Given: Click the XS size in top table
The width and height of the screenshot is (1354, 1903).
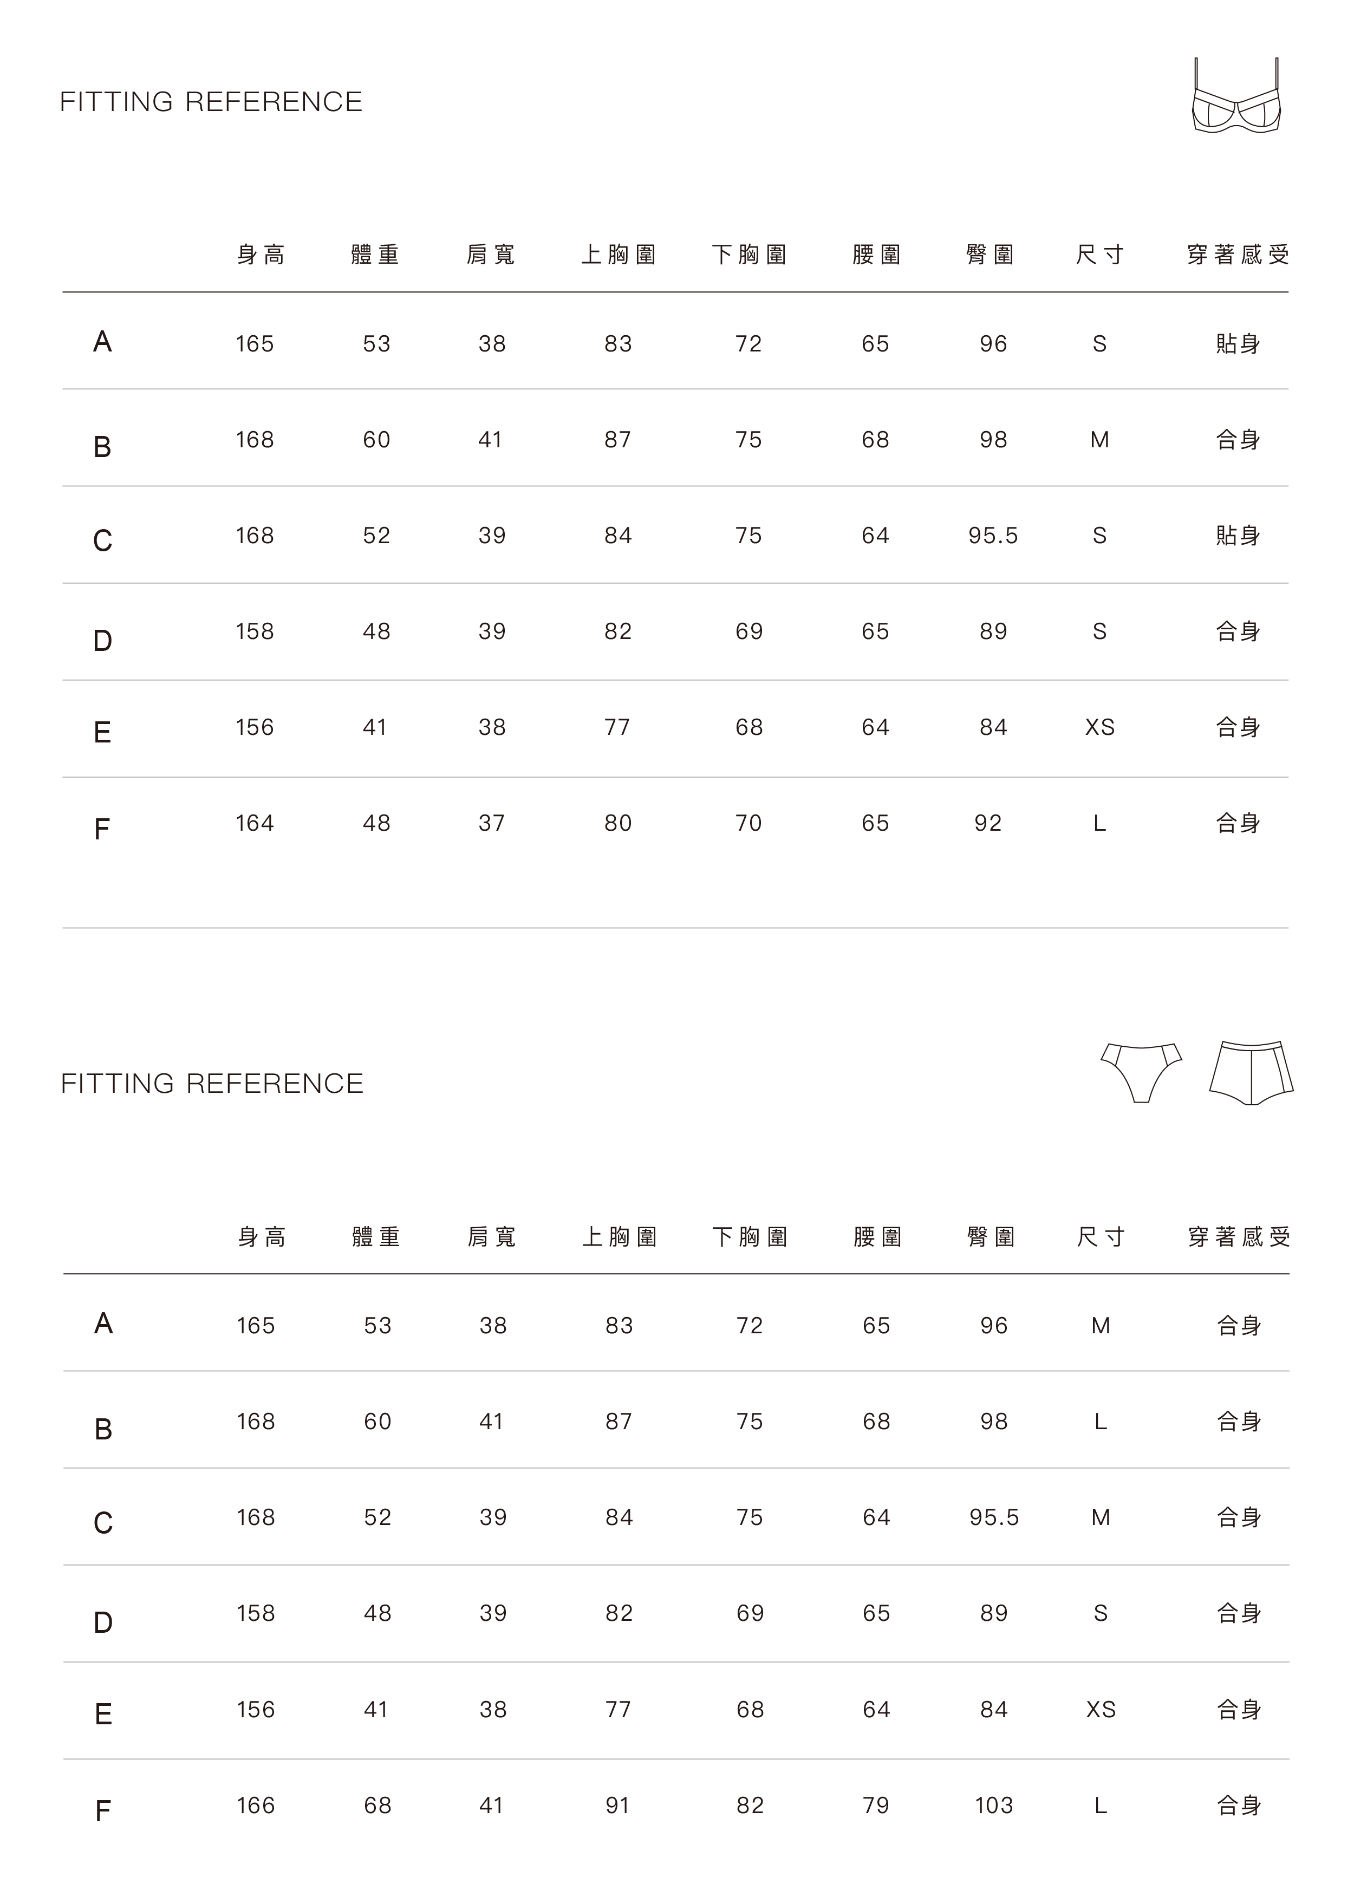Looking at the screenshot, I should tap(1099, 728).
